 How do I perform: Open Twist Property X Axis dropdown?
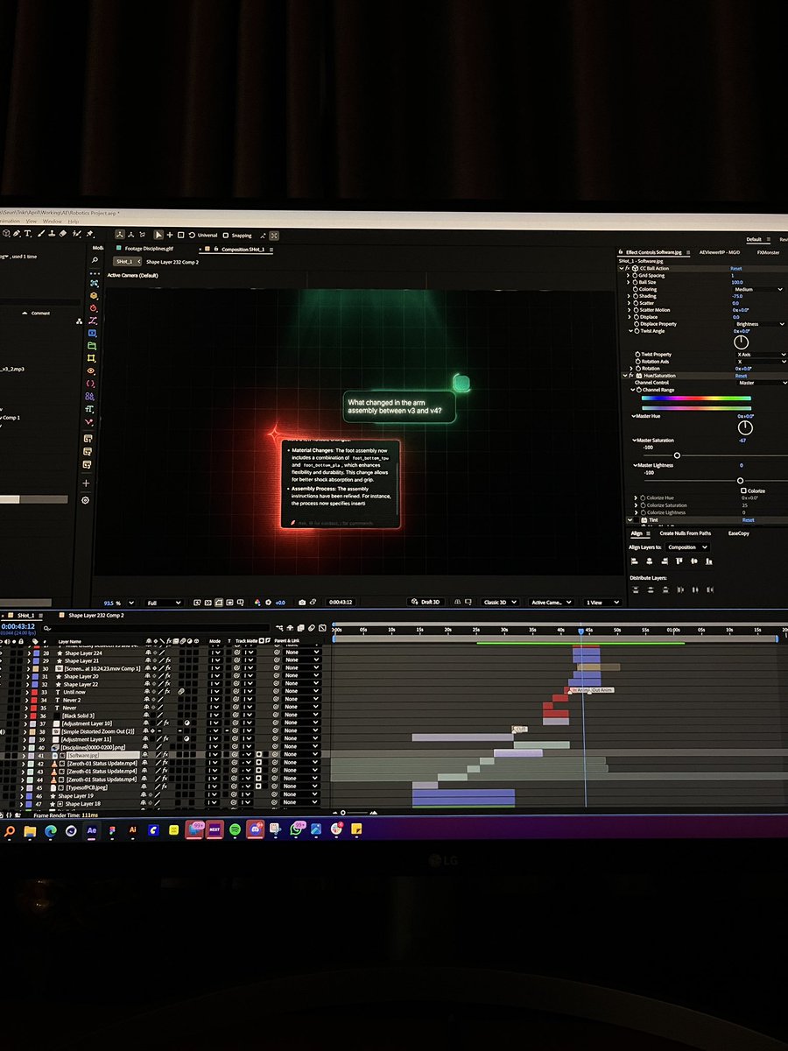(x=760, y=355)
